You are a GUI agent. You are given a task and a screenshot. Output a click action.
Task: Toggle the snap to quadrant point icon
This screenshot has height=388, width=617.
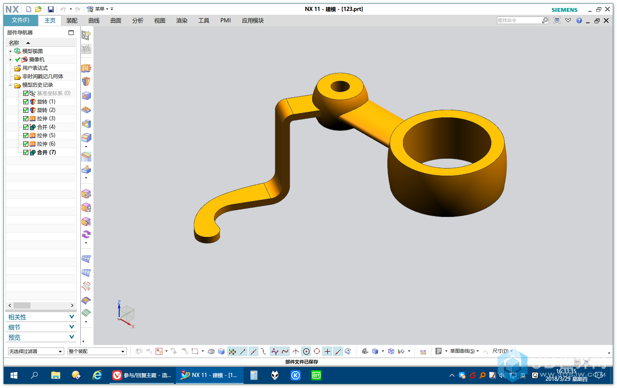pos(317,351)
